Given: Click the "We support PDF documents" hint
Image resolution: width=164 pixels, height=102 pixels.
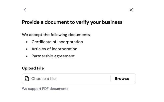Looking at the screenshot, I should [45, 89].
